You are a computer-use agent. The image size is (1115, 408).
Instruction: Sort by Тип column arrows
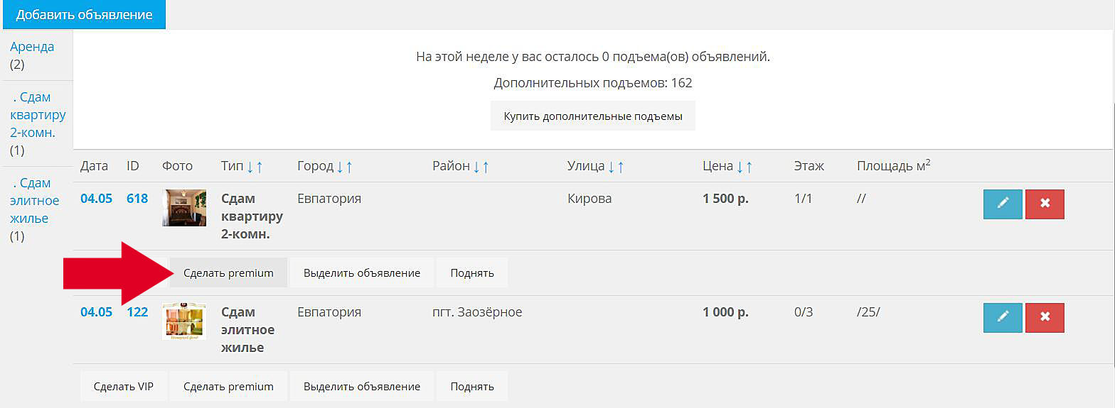coord(255,166)
